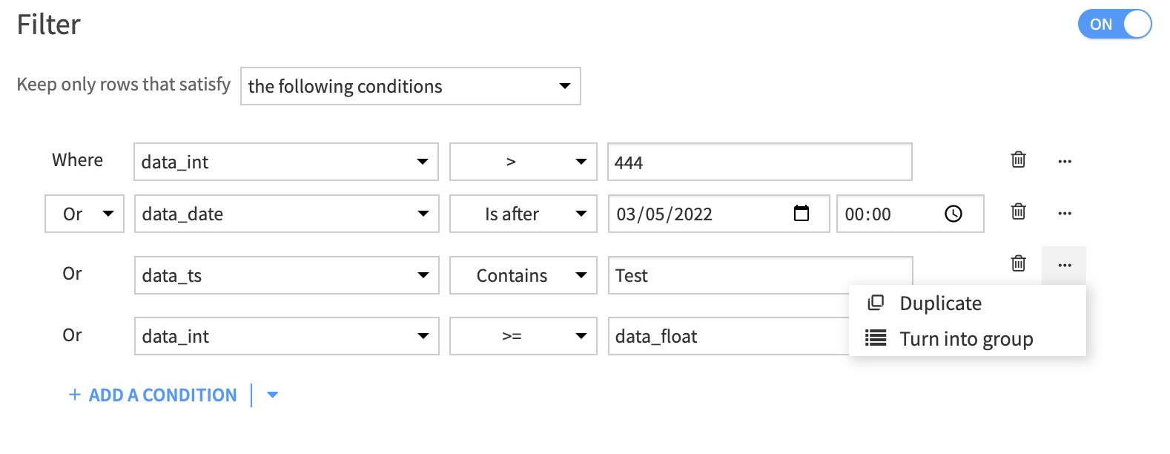Viewport: 1170px width, 454px height.
Task: Delete the data_int > 444 condition
Action: (x=1019, y=159)
